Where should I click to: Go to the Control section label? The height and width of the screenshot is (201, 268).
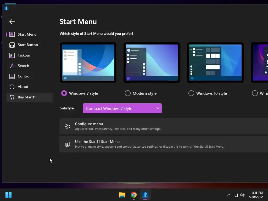click(x=24, y=76)
